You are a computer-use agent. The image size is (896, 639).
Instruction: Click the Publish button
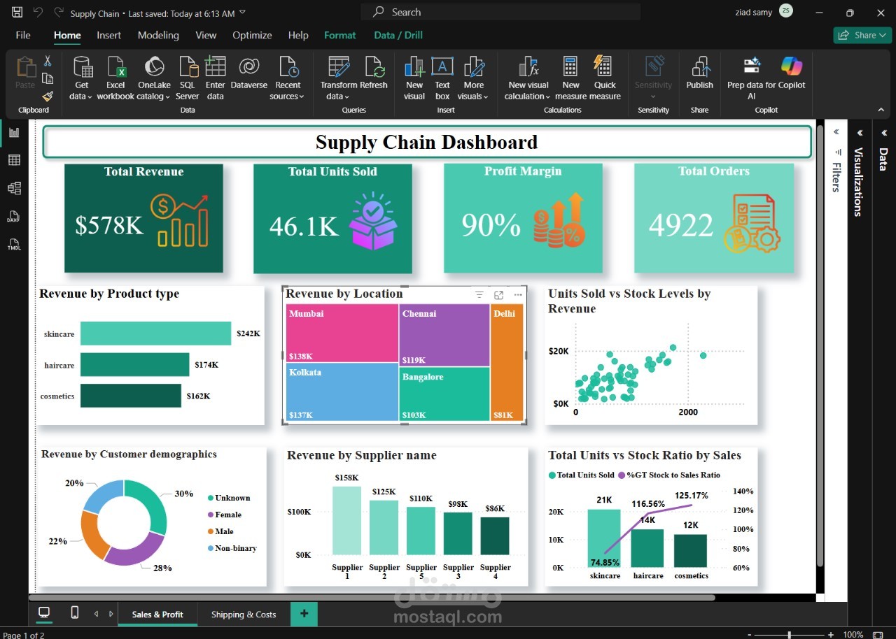coord(699,77)
